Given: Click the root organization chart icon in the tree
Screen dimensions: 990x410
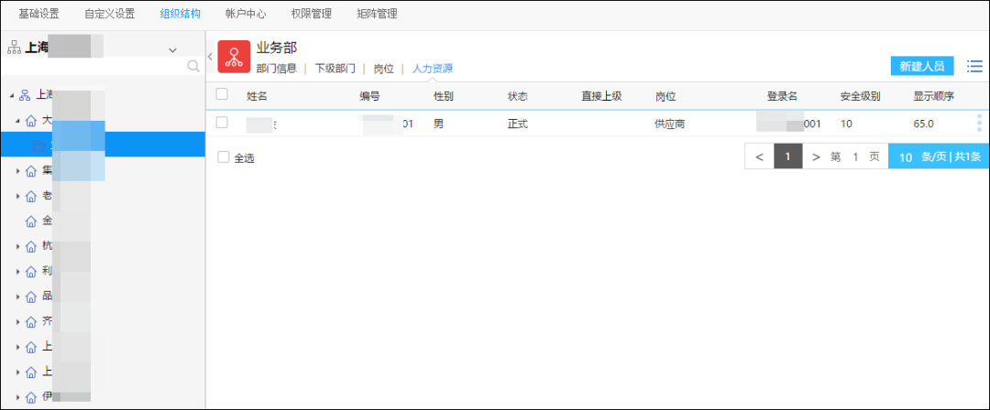Looking at the screenshot, I should pos(26,95).
